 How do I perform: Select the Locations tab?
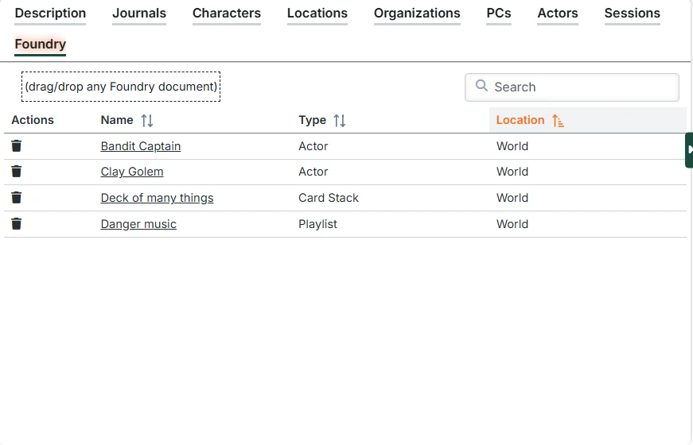(x=317, y=14)
